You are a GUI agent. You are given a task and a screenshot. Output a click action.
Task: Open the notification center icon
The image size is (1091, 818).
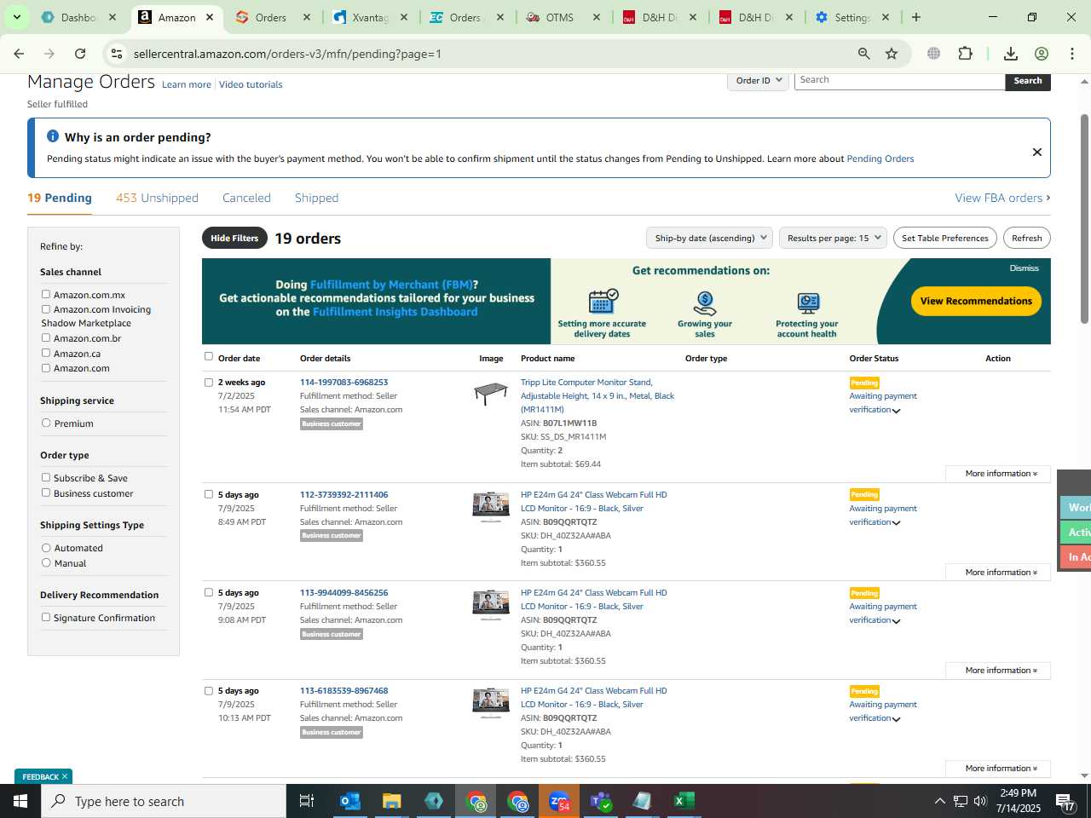coord(1065,801)
